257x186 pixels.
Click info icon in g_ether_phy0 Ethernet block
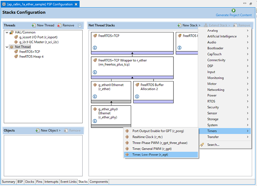pos(95,121)
